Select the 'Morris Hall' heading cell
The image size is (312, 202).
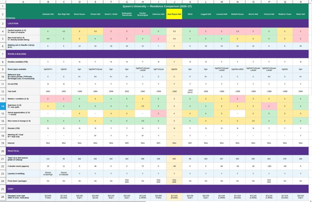tap(253, 14)
